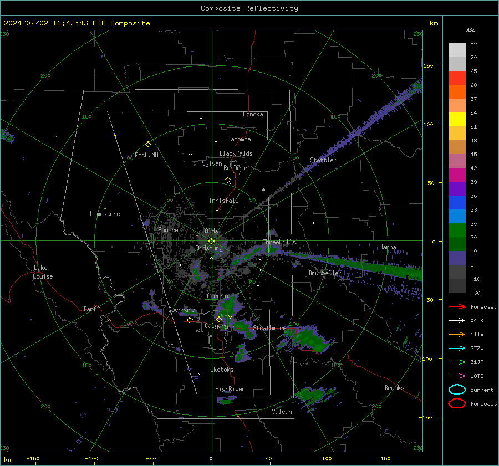Viewport: 499px width, 466px height.
Task: Click the red forecast arrow in legend
Action: tap(457, 306)
